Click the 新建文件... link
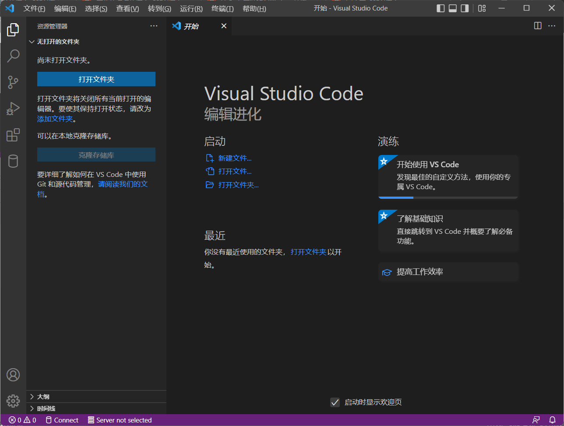This screenshot has height=426, width=564. pyautogui.click(x=235, y=158)
